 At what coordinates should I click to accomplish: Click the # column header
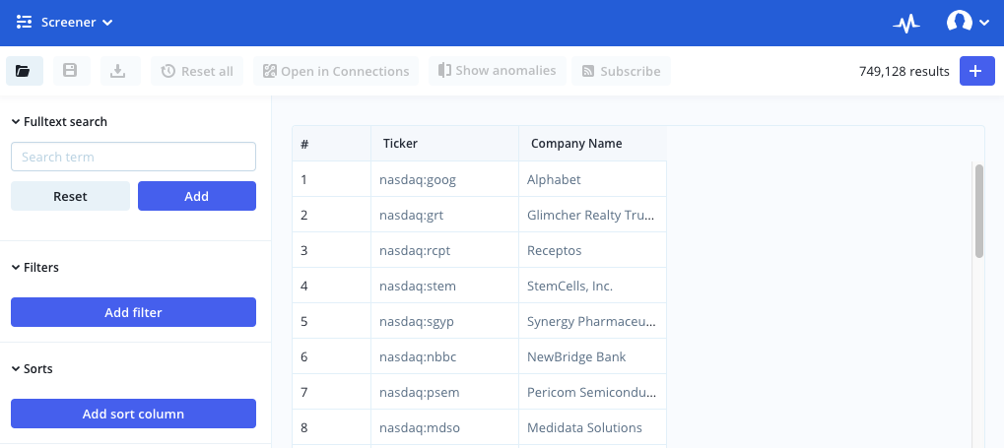pyautogui.click(x=332, y=144)
